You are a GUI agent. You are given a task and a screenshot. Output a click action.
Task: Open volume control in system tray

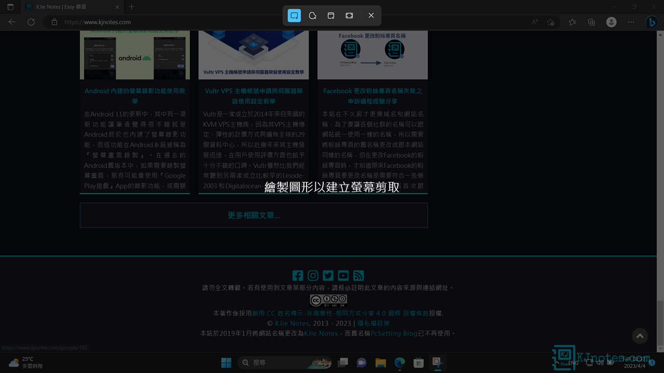click(x=600, y=363)
